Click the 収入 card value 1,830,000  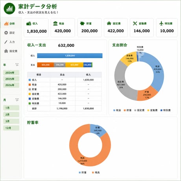tap(37, 31)
